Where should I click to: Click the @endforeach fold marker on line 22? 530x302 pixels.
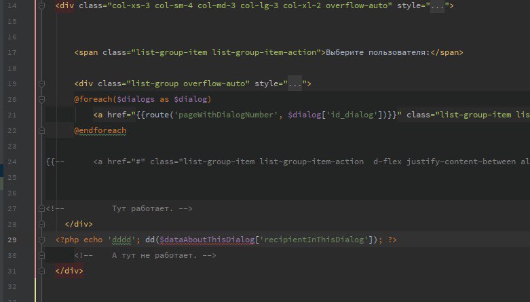click(x=41, y=130)
